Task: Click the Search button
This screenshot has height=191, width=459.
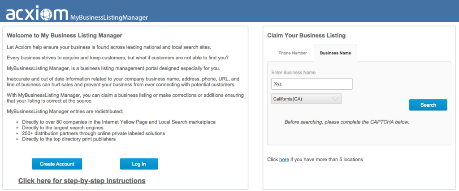Action: [428, 105]
